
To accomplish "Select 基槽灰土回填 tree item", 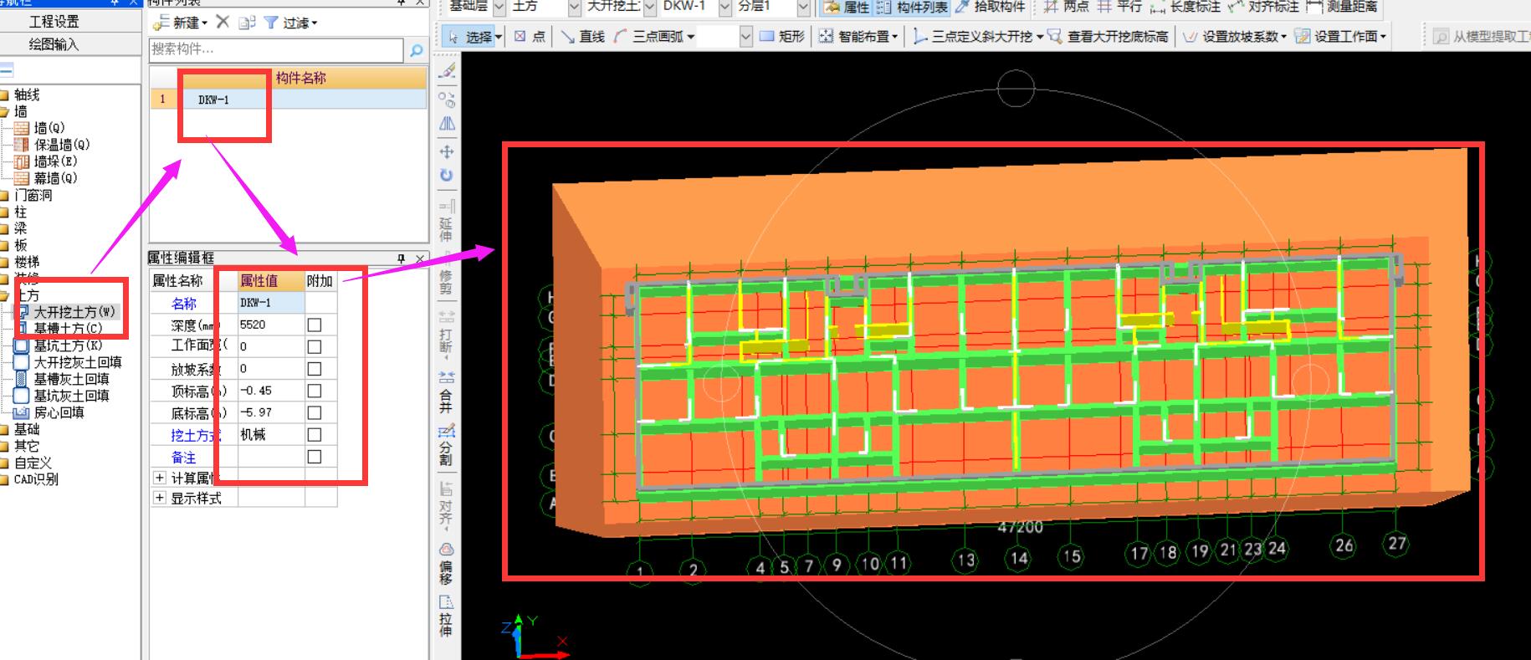I will coord(71,379).
